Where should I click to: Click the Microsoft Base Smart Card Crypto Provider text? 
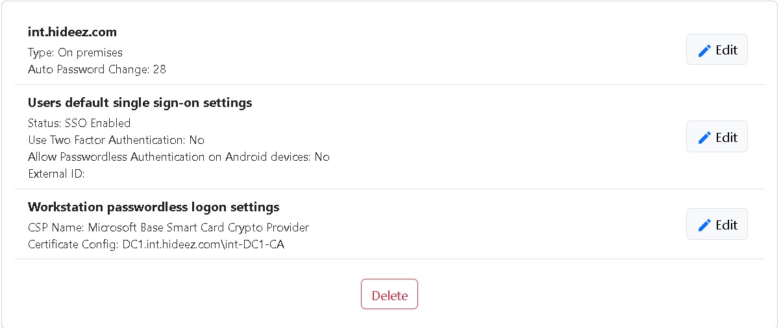tap(198, 228)
